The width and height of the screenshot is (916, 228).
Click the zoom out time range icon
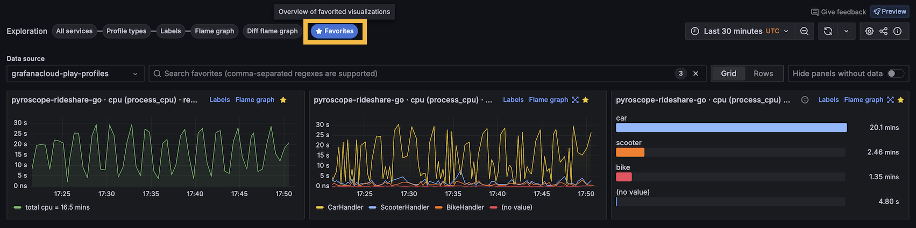804,31
